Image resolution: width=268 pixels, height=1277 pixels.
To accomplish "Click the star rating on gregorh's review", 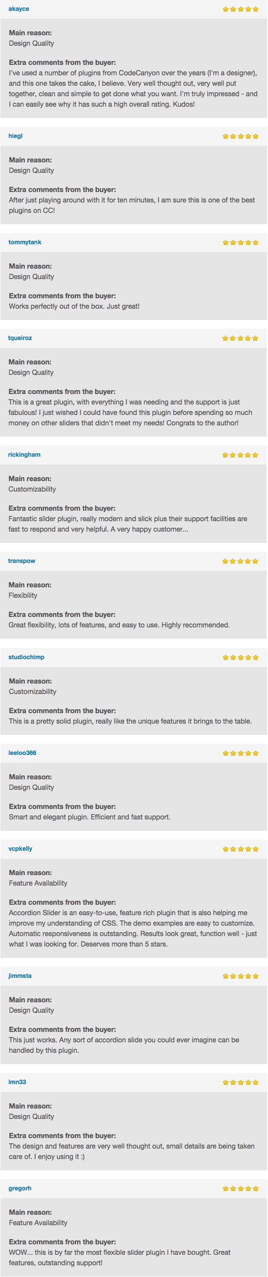I will [240, 1188].
